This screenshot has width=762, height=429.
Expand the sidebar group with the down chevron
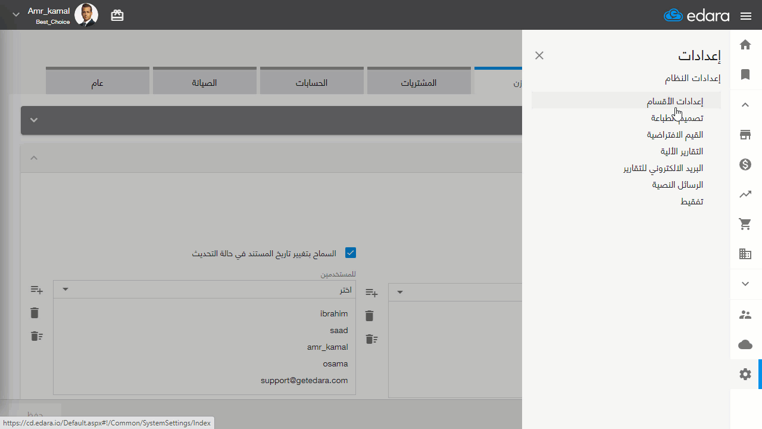[745, 284]
